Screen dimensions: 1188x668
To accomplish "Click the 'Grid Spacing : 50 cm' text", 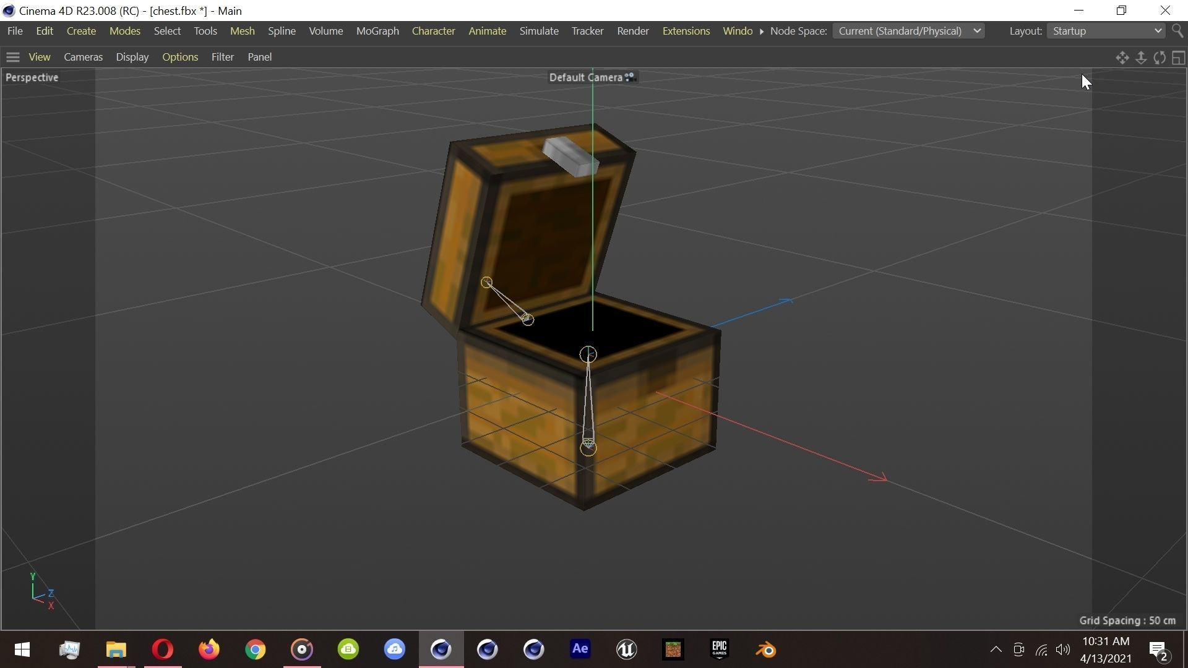I will (1127, 620).
